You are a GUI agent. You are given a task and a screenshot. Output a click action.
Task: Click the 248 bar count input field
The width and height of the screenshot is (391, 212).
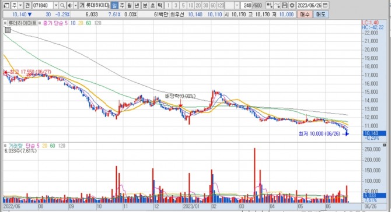click(x=247, y=5)
